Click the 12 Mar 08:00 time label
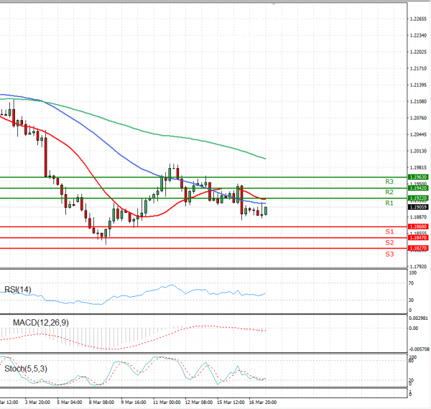The width and height of the screenshot is (431, 409). click(x=198, y=403)
